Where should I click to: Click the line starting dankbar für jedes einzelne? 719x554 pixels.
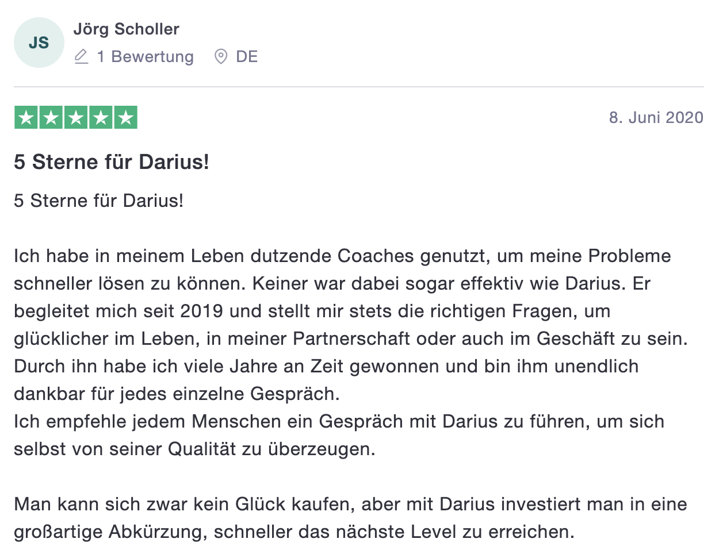(177, 394)
